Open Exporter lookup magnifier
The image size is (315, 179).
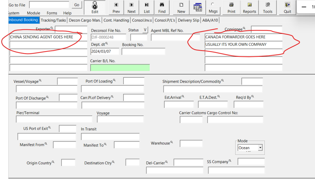tap(51, 28)
